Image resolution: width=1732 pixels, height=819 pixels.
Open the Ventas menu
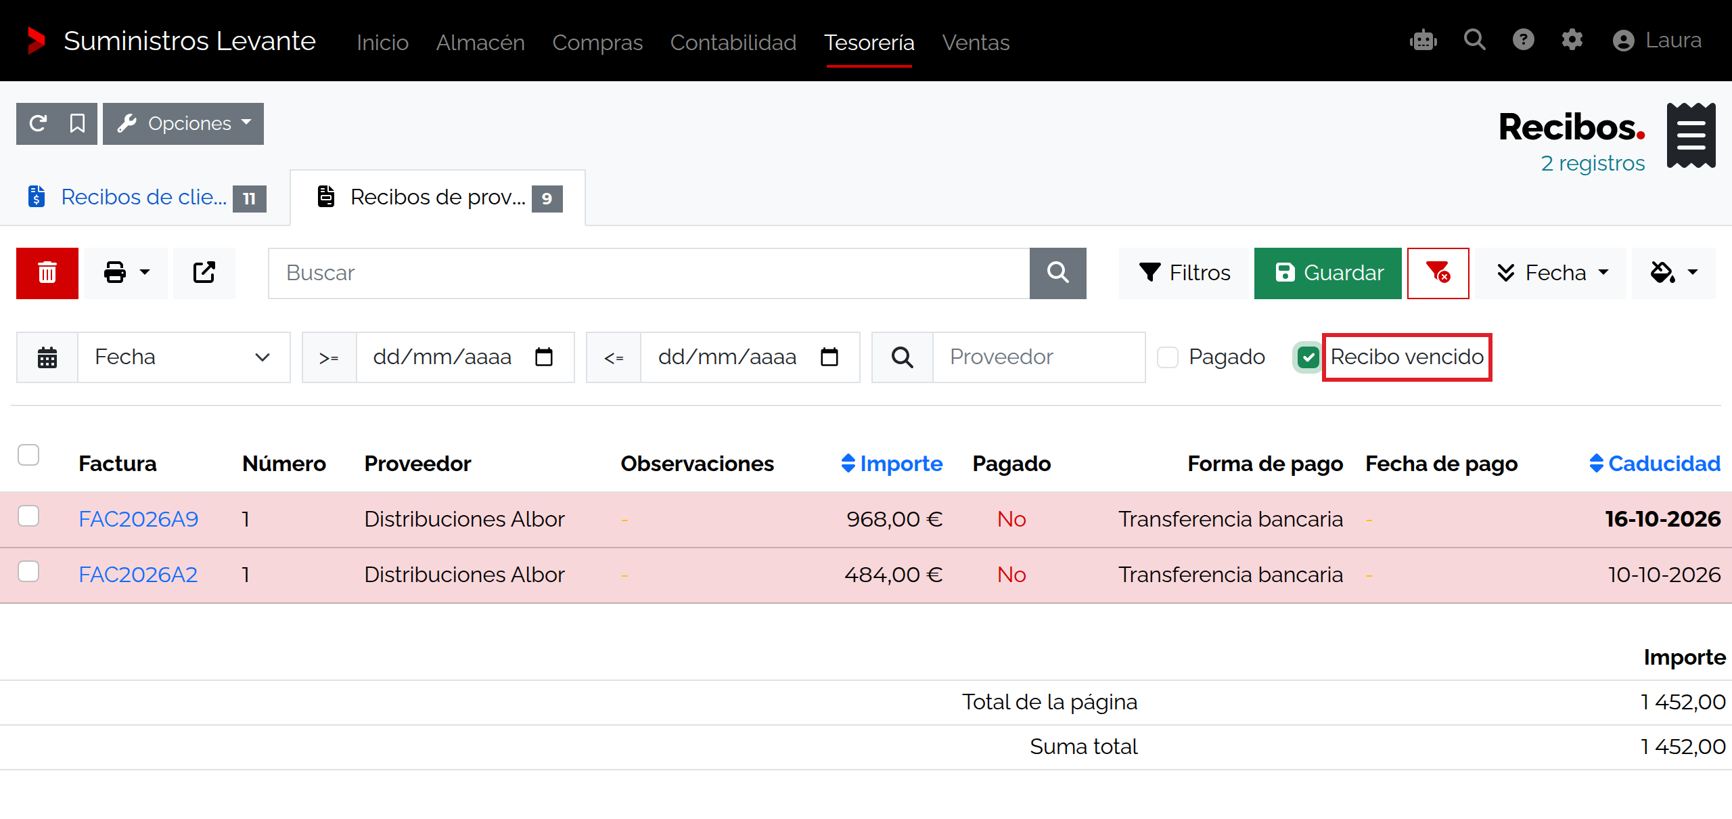pyautogui.click(x=976, y=42)
